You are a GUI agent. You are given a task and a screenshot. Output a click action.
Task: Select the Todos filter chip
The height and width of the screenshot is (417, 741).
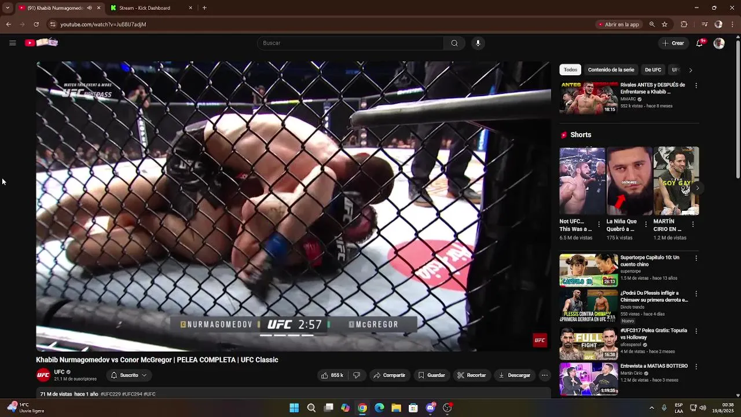(x=571, y=69)
